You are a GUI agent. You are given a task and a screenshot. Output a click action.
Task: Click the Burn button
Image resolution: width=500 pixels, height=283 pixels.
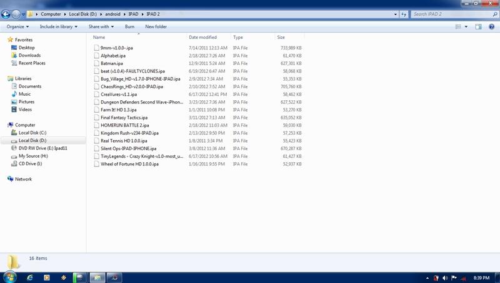129,26
